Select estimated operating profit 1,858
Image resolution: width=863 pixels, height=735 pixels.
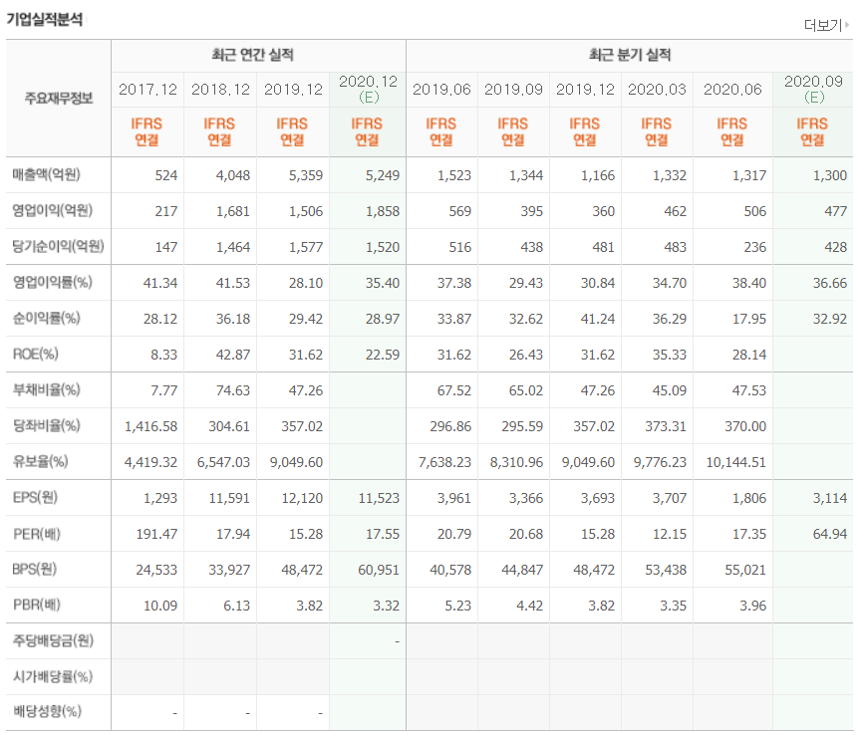[x=383, y=211]
